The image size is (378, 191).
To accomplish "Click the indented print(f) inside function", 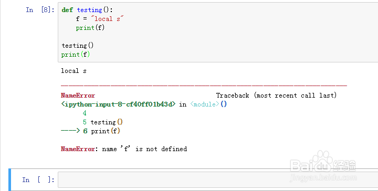I will pyautogui.click(x=90, y=28).
